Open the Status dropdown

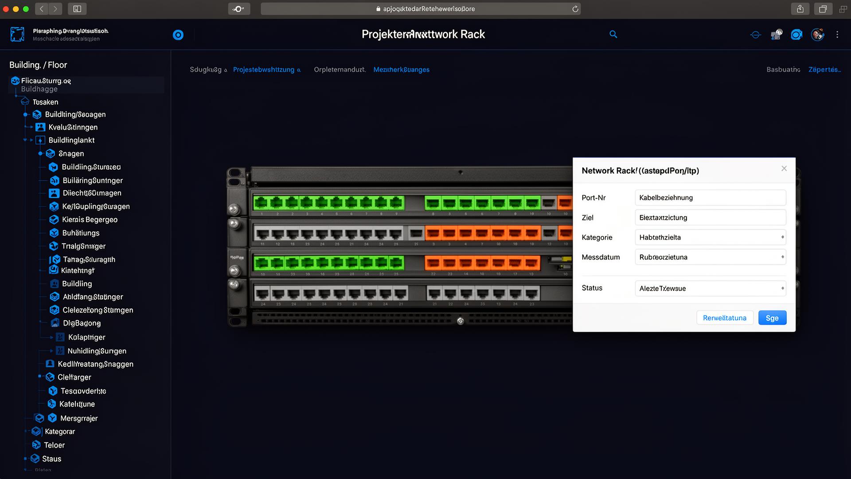pos(710,288)
